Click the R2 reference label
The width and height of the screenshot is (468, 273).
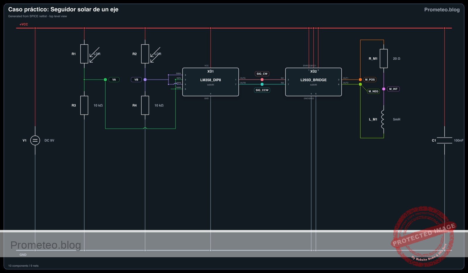tap(135, 54)
